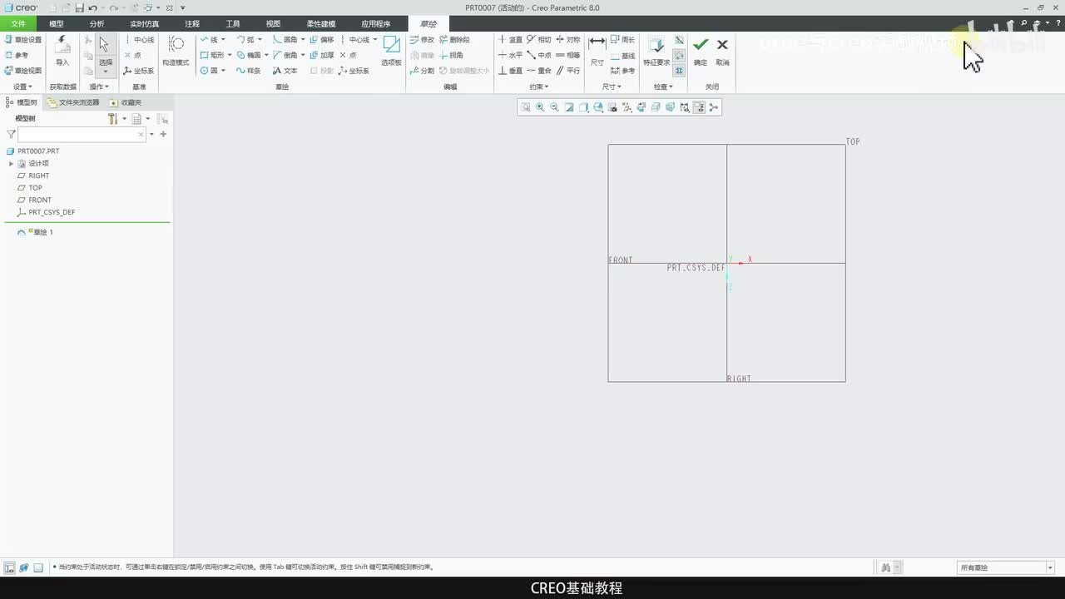The image size is (1065, 599).
Task: Click the 分割 (divide) edit tool
Action: coord(422,71)
